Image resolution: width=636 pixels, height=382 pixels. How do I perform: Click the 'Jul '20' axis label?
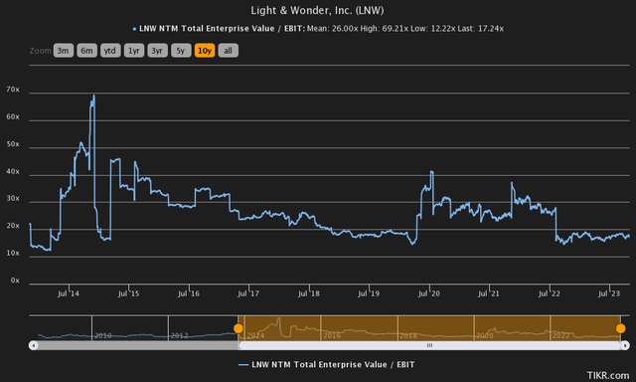click(428, 293)
